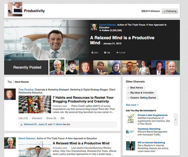The image size is (188, 157).
Task: Select the man holding phone photo in strip
Action: pyautogui.click(x=101, y=67)
